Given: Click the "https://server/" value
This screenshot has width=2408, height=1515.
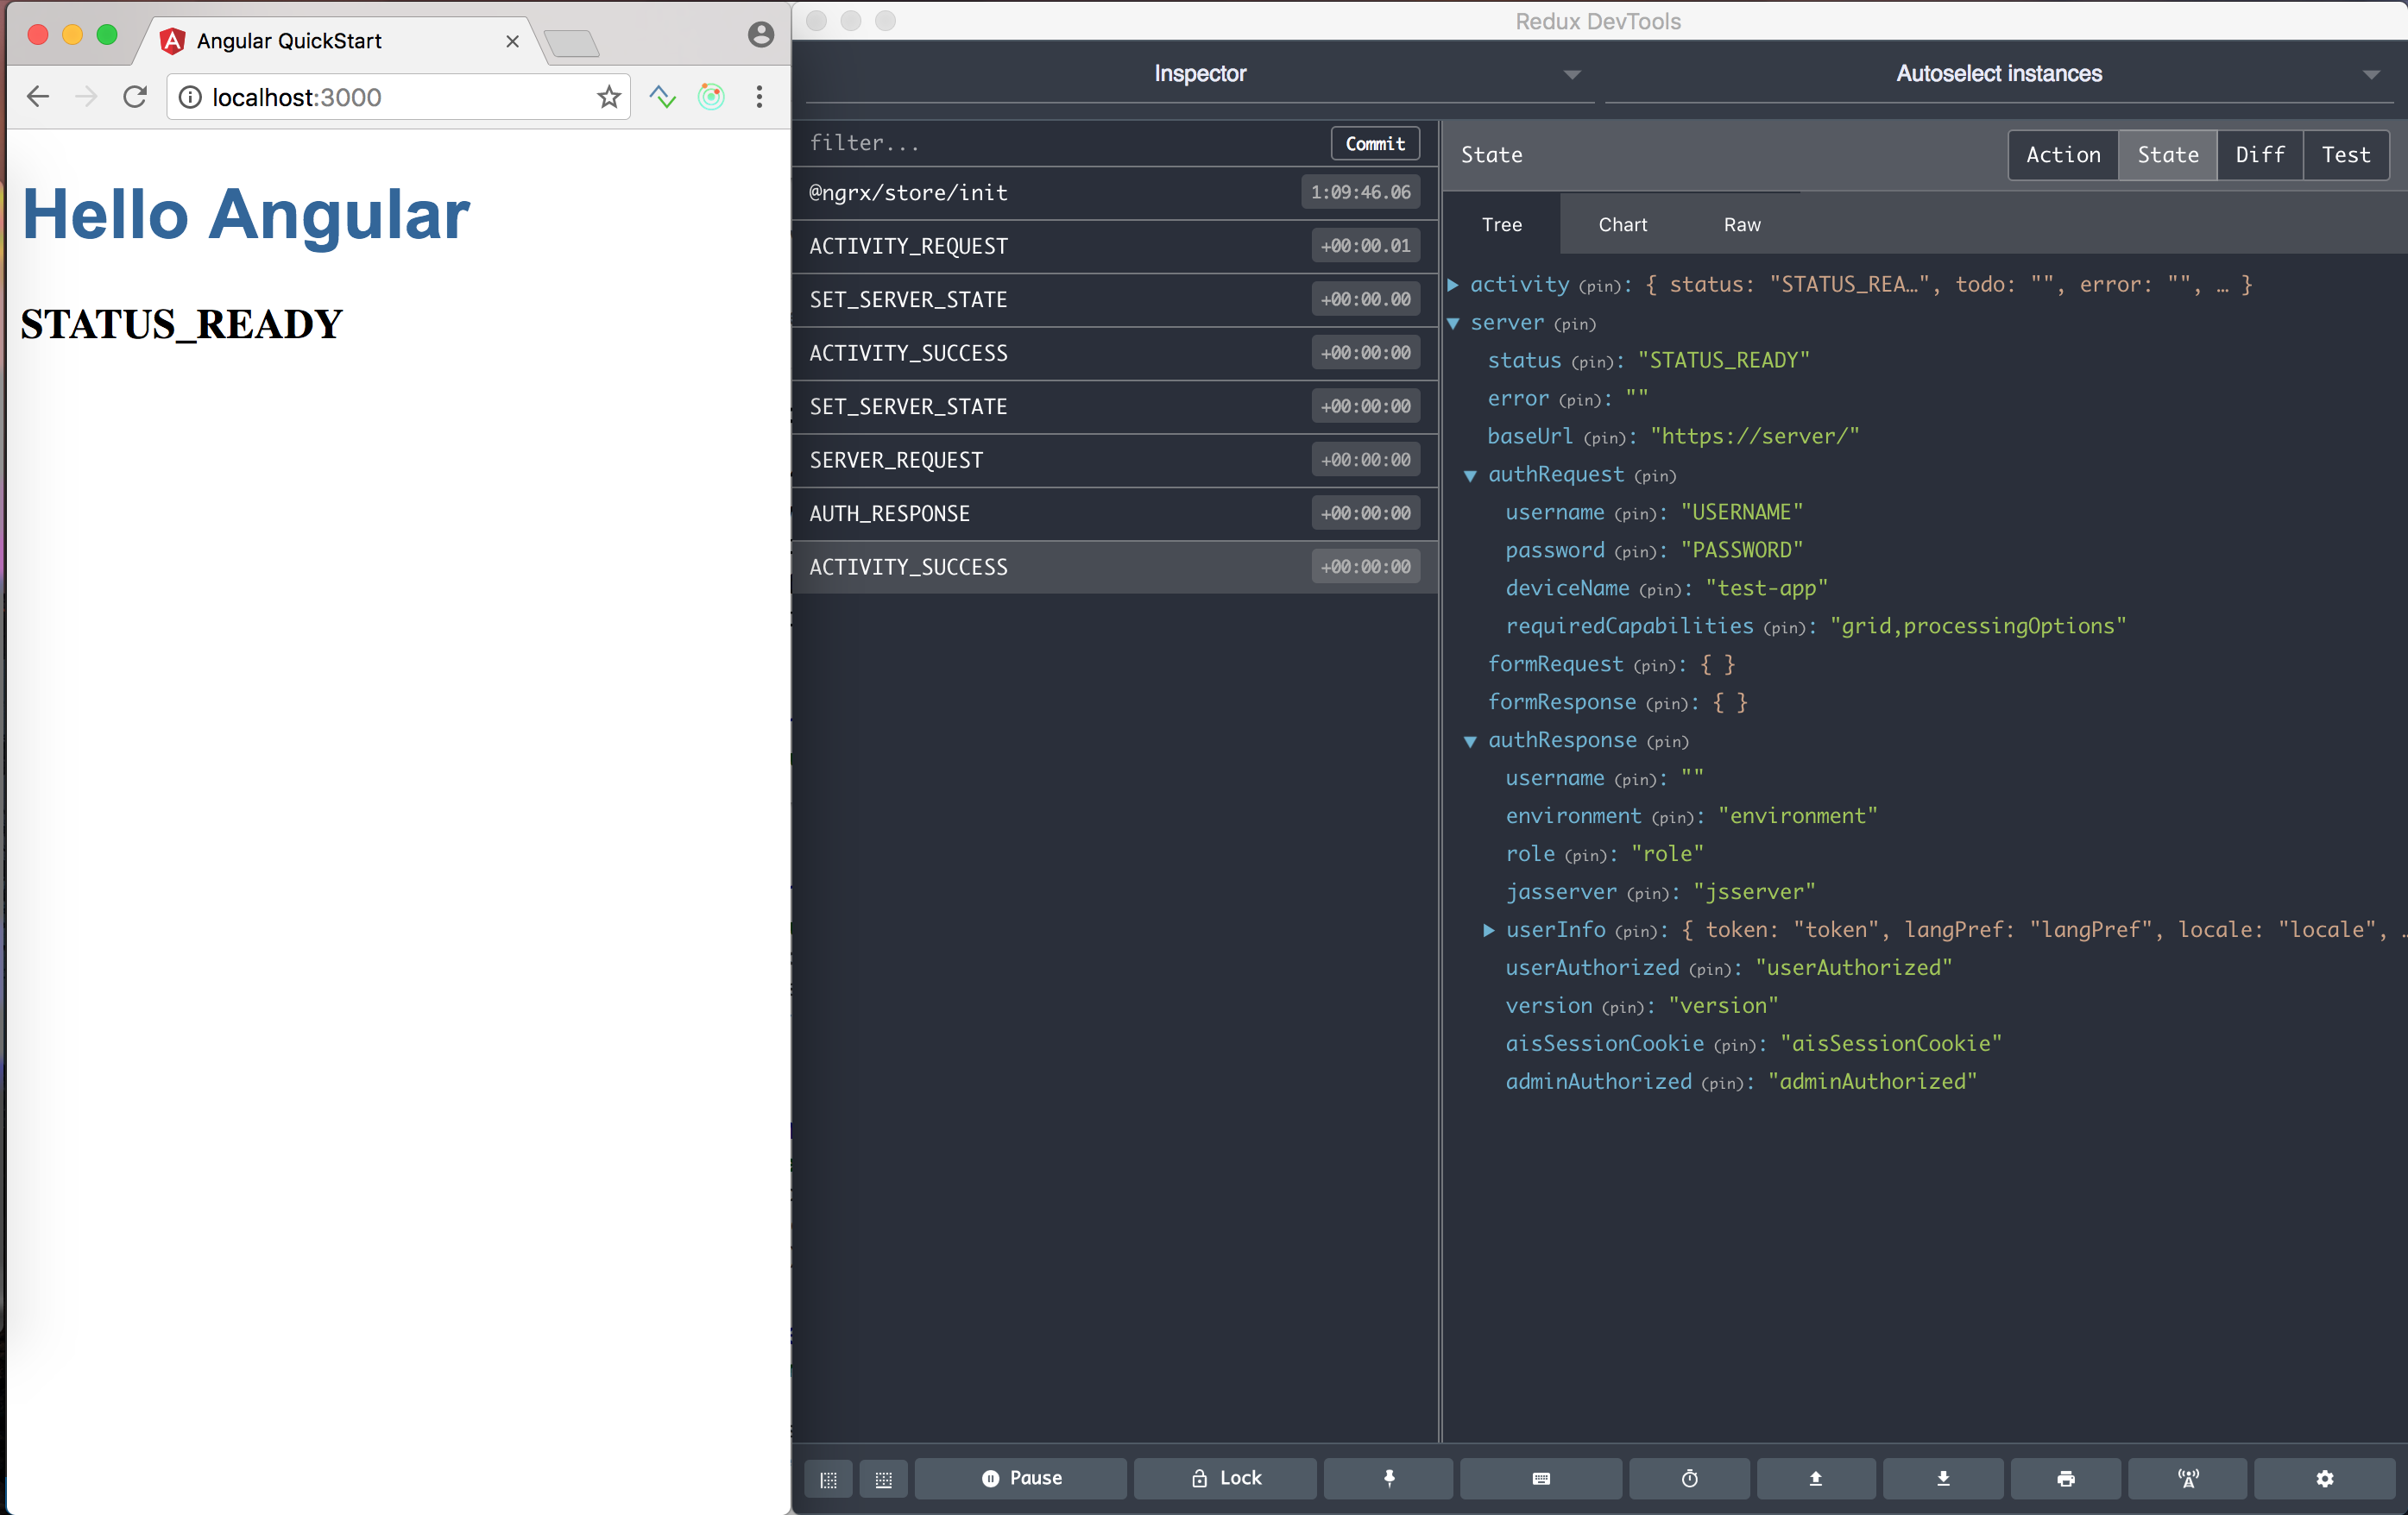Looking at the screenshot, I should 1754,437.
